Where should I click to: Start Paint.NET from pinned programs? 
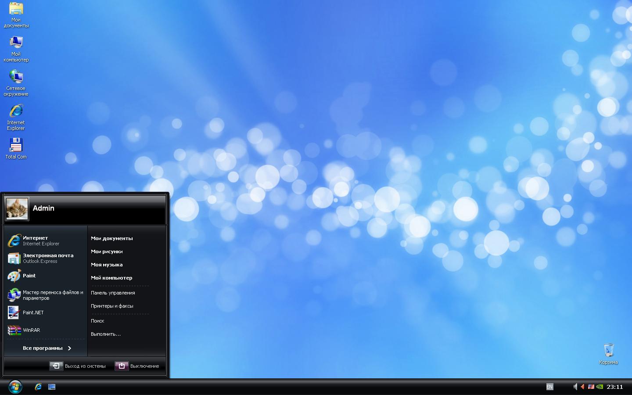(33, 312)
